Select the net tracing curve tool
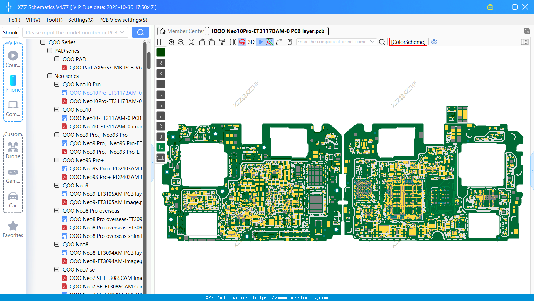This screenshot has height=301, width=534. coord(279,42)
